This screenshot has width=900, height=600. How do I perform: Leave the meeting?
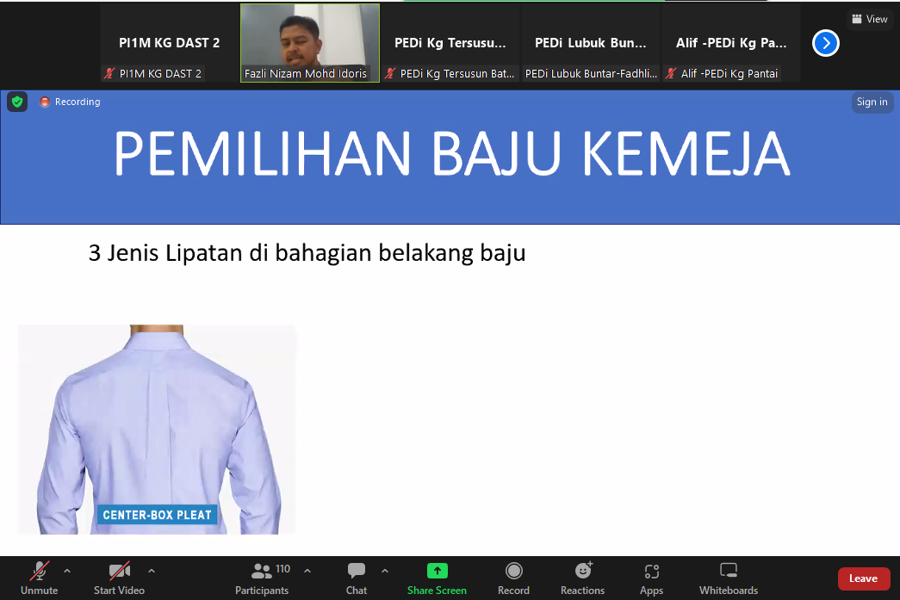863,578
